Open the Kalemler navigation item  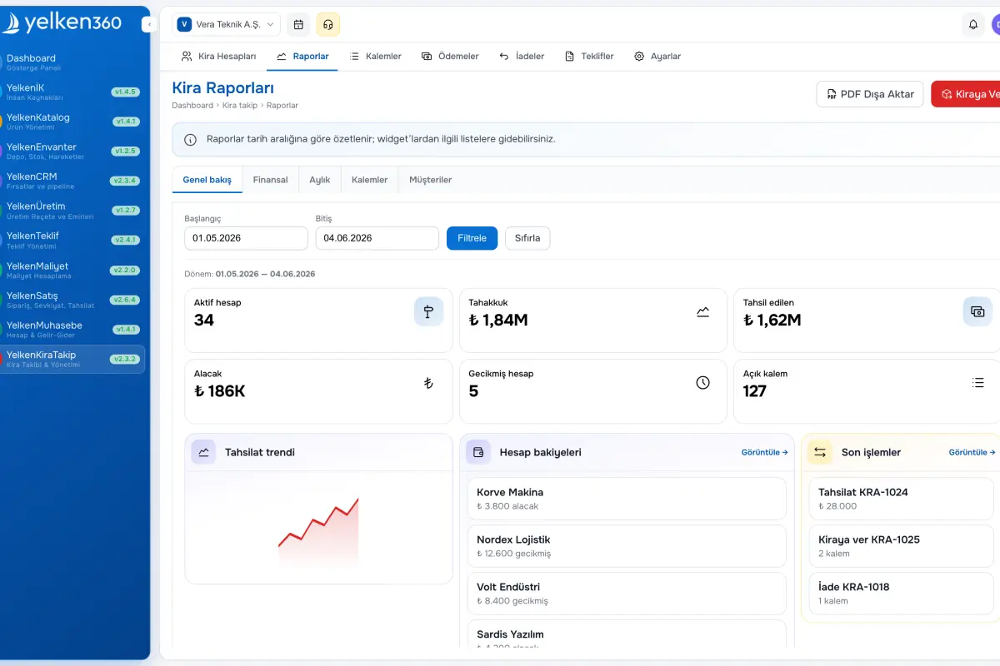(376, 56)
